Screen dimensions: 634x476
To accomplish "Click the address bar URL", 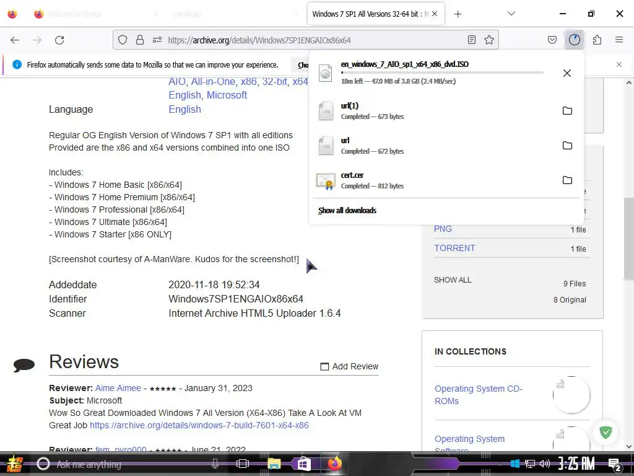I will pos(259,40).
